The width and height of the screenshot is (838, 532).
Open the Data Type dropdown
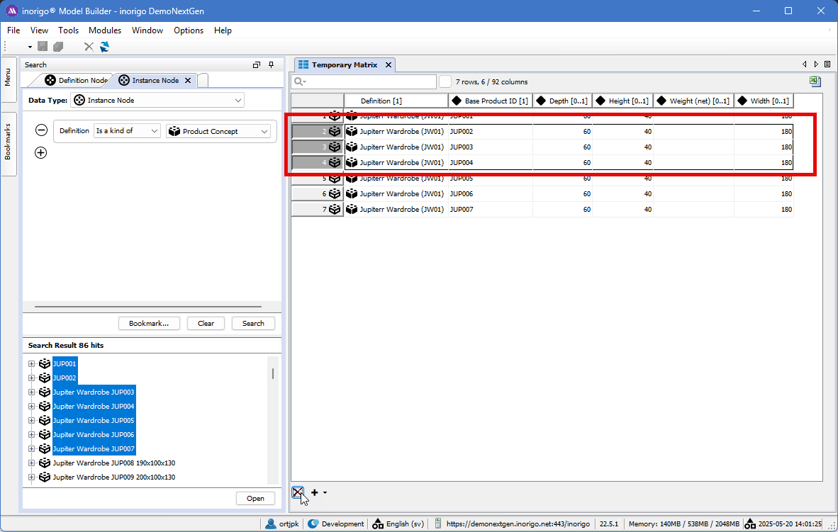[x=157, y=101]
